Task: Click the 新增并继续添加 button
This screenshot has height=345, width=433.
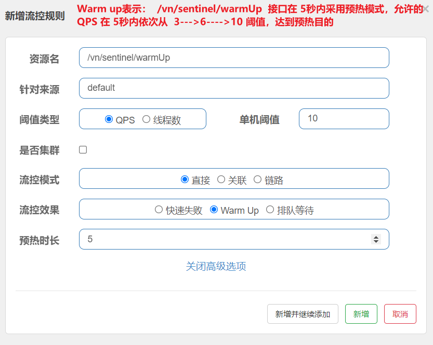Action: pos(303,314)
